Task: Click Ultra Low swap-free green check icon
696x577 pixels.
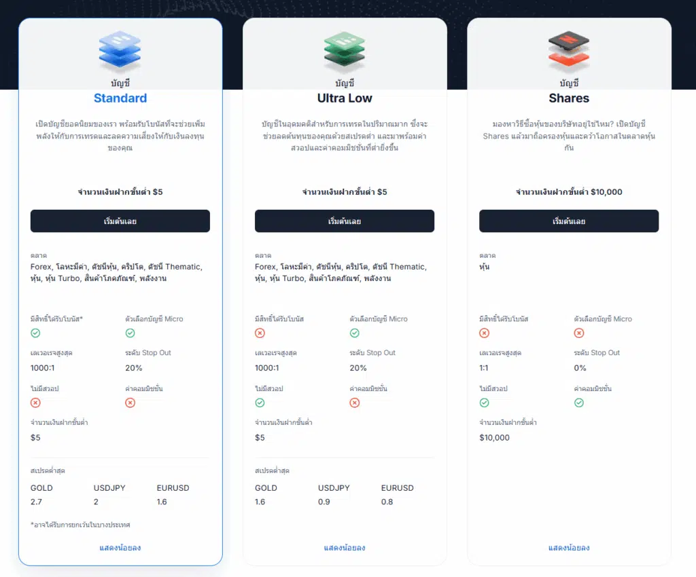Action: (x=260, y=403)
